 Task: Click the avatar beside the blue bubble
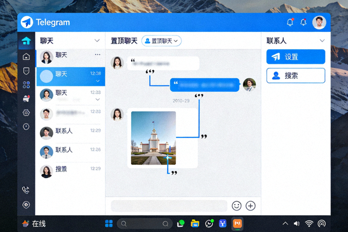pos(249,85)
